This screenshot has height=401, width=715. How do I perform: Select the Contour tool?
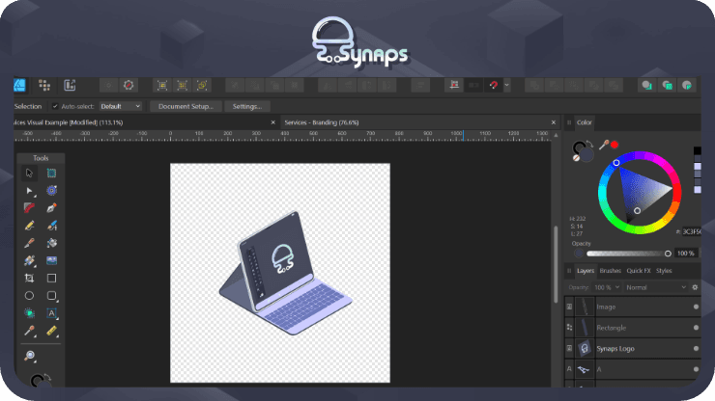(x=51, y=191)
